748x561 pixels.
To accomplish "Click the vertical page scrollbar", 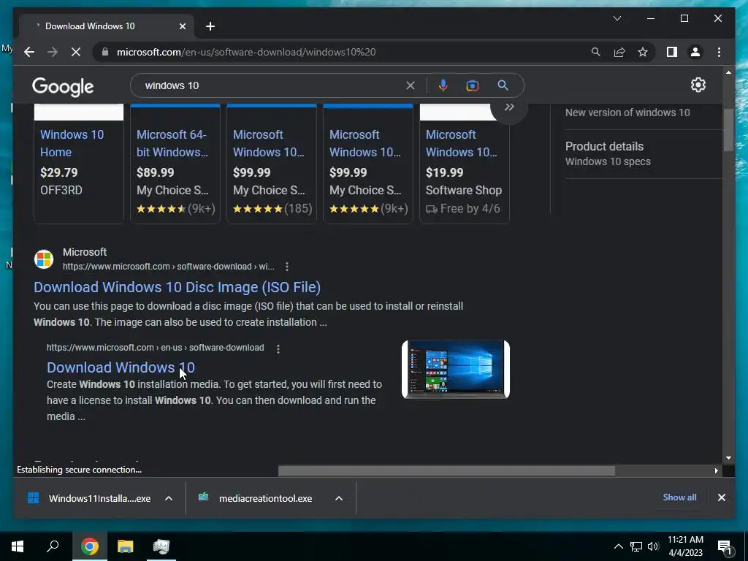I will point(728,130).
